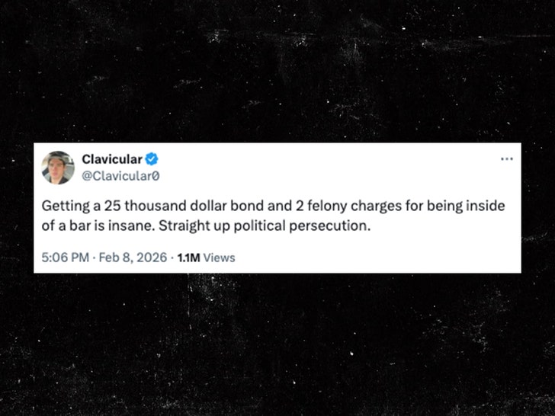Click the Clavicular display name

pyautogui.click(x=112, y=159)
